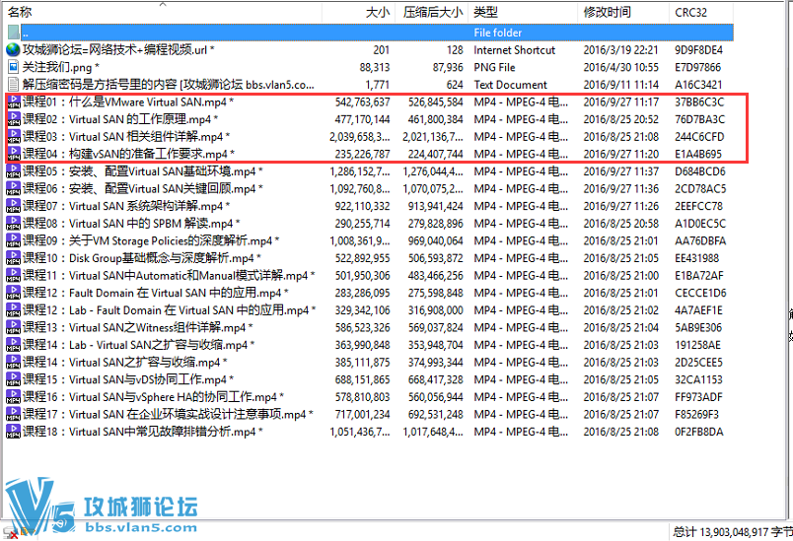Select 课程12：Fault Domain 在 Virtual SAN 中的应用.mp4

click(x=155, y=293)
